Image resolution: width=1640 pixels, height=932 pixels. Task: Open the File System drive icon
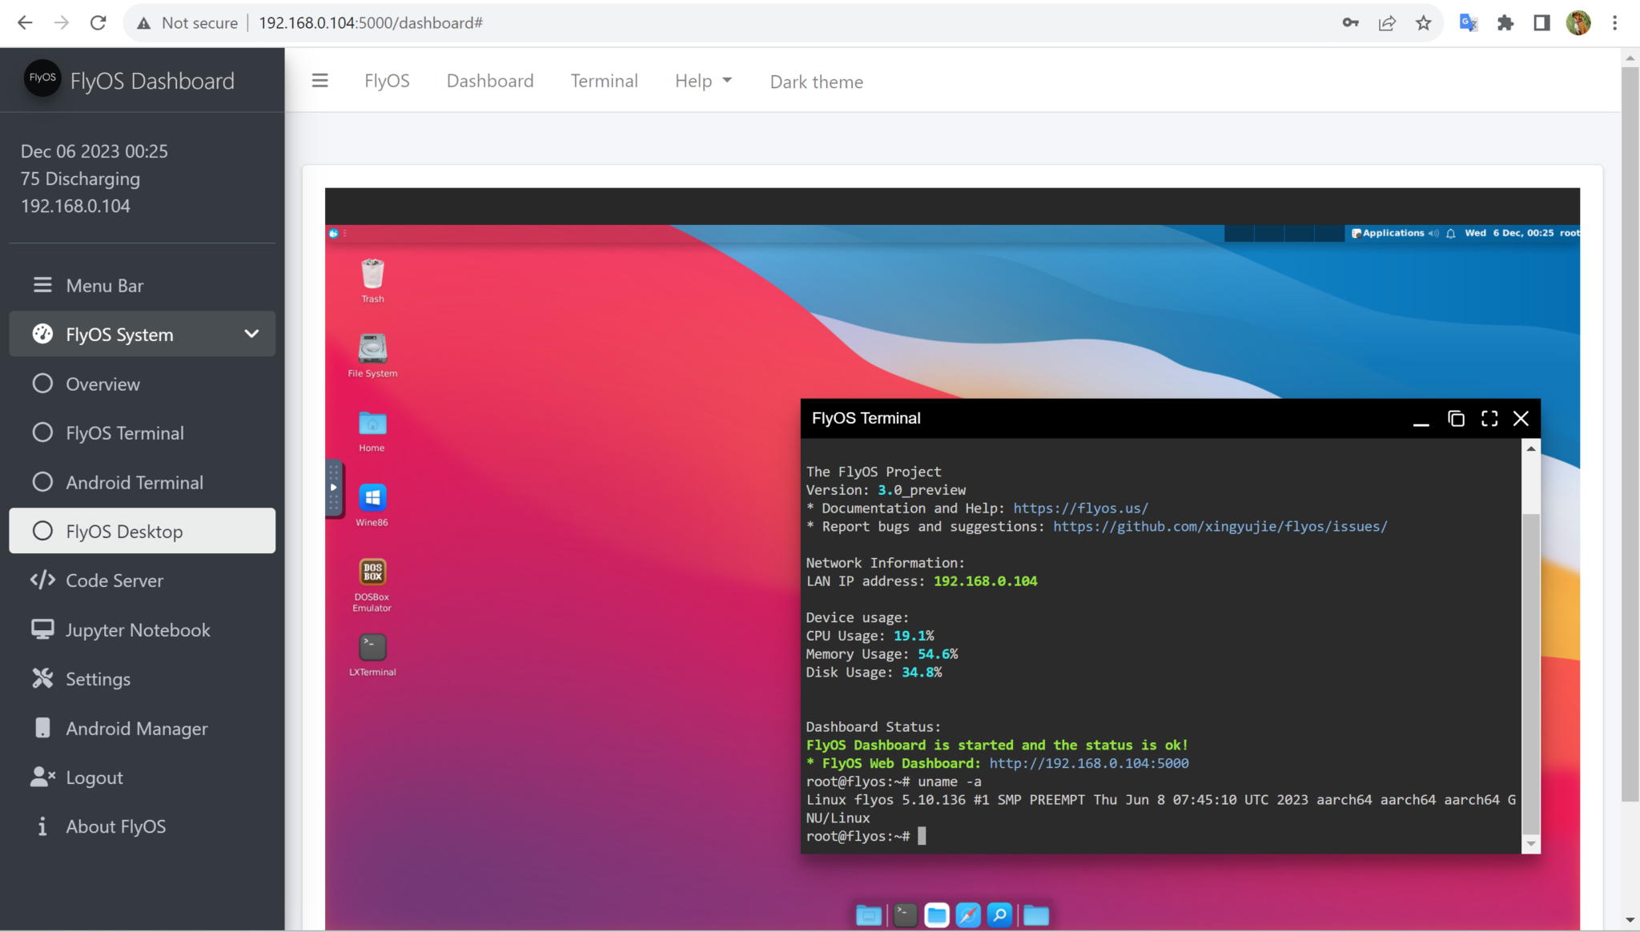[372, 349]
